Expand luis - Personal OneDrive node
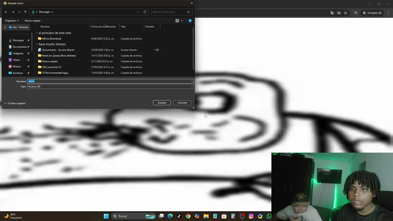The image size is (393, 221). click(5, 27)
